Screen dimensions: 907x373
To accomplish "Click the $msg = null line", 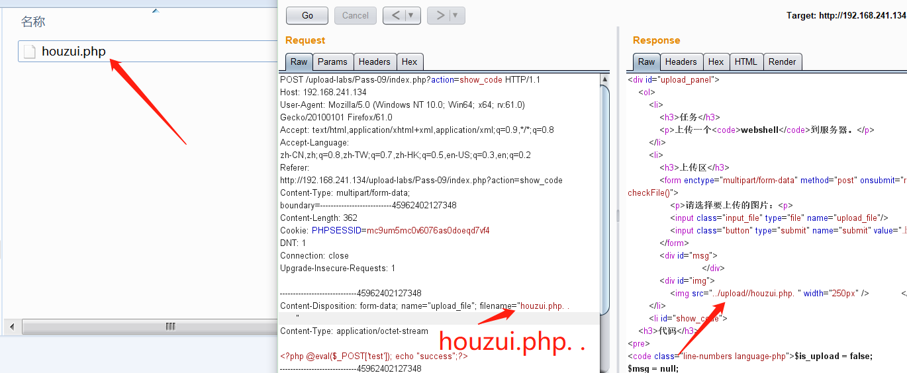I will tap(653, 368).
